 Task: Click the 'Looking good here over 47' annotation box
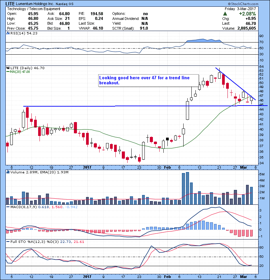point(148,81)
